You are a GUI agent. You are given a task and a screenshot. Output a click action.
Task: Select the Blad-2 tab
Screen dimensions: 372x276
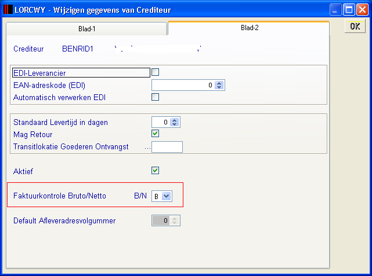click(248, 28)
